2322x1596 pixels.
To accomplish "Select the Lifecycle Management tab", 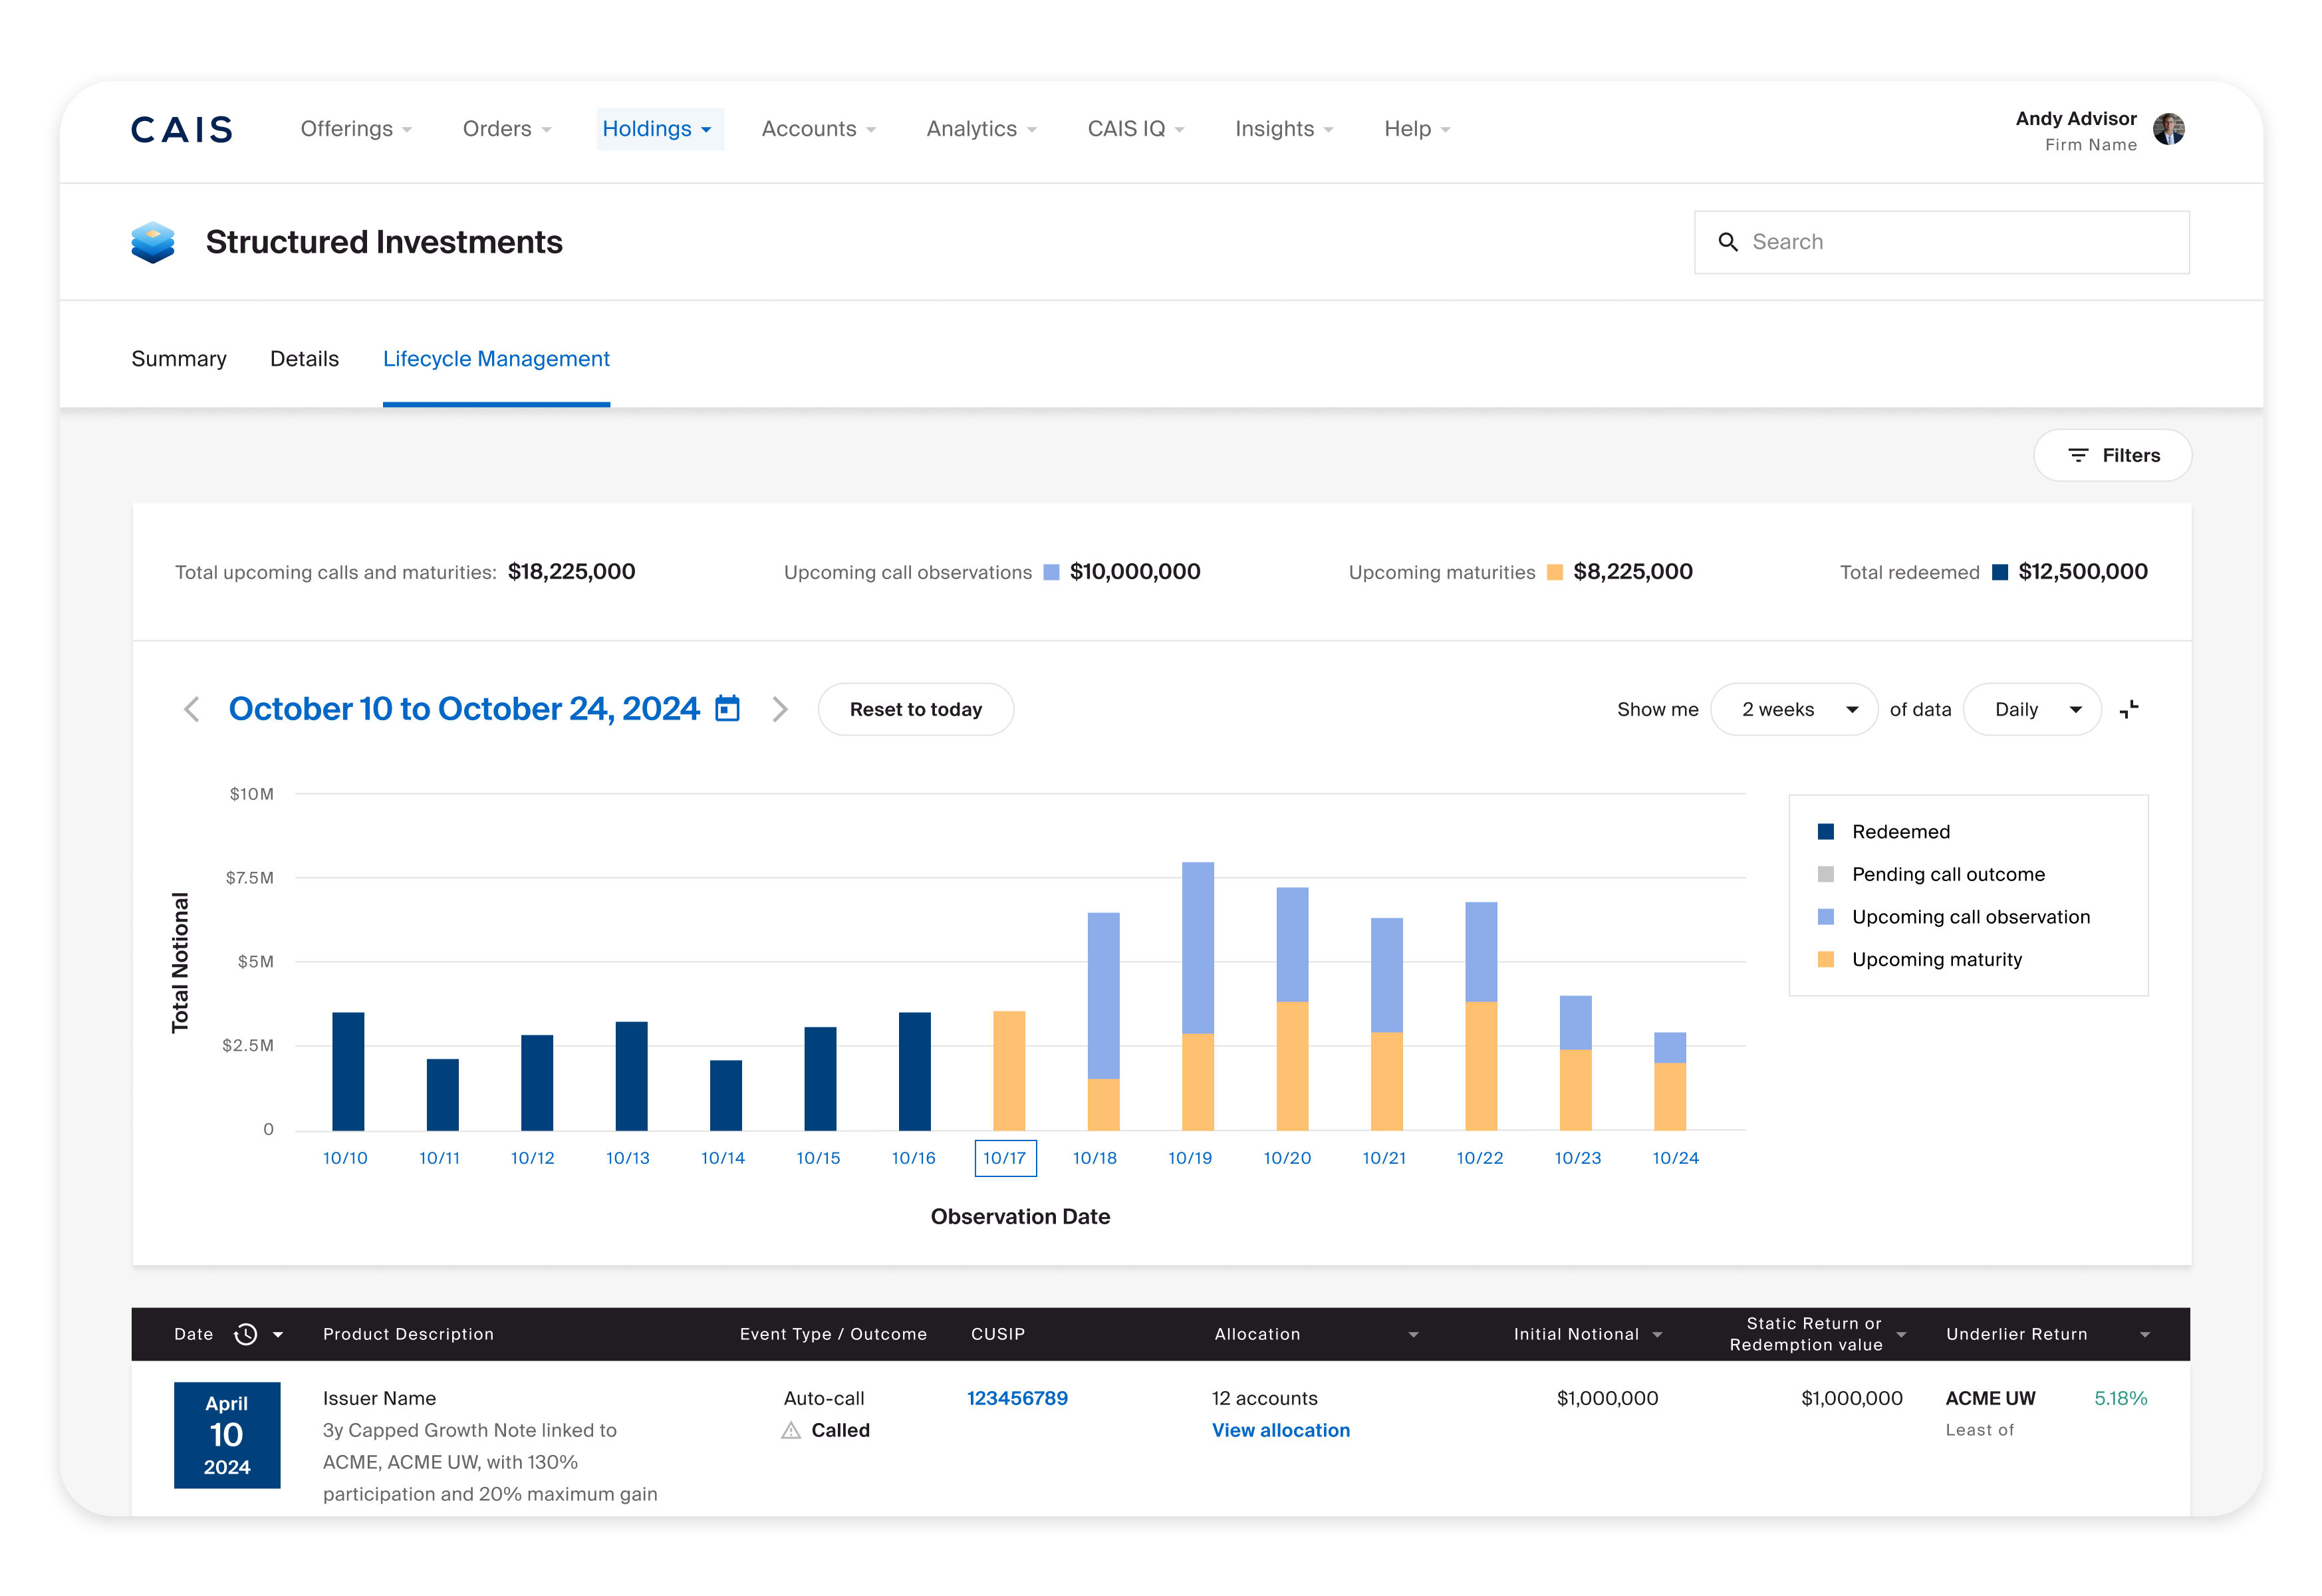I will (x=496, y=359).
